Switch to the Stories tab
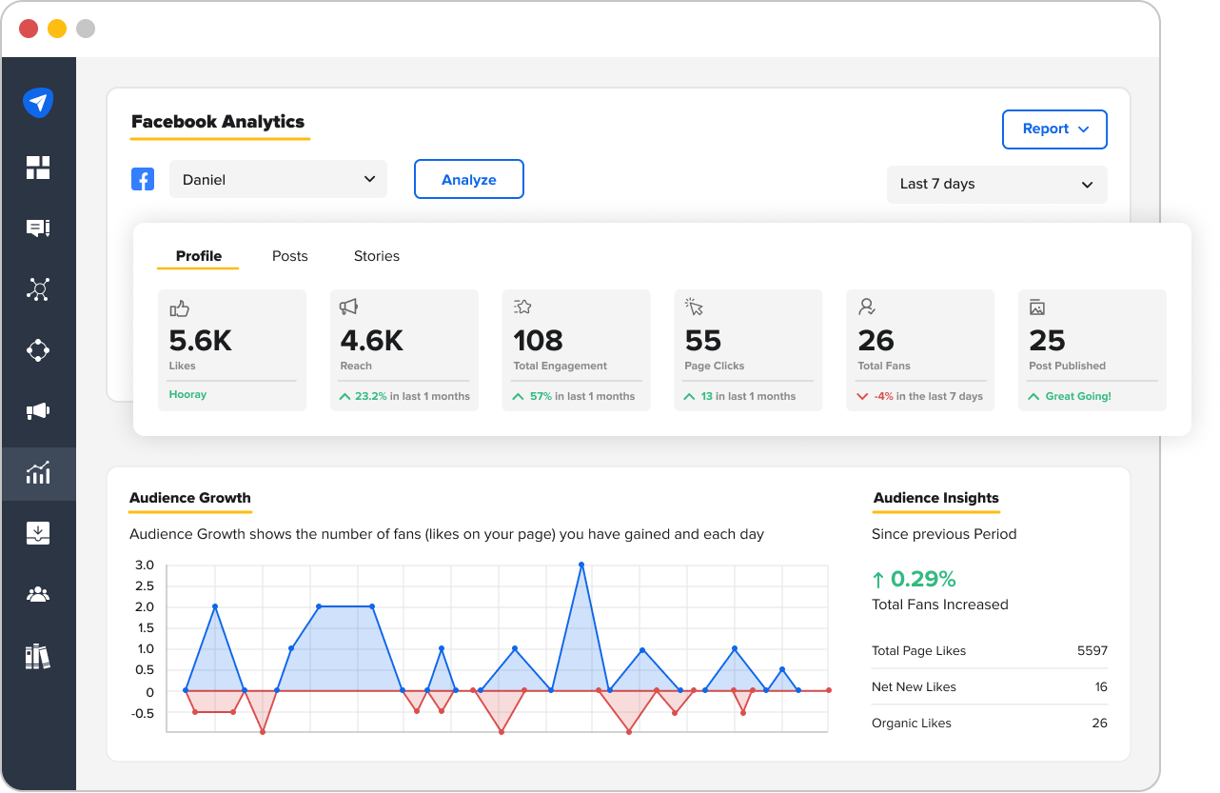 (x=376, y=255)
